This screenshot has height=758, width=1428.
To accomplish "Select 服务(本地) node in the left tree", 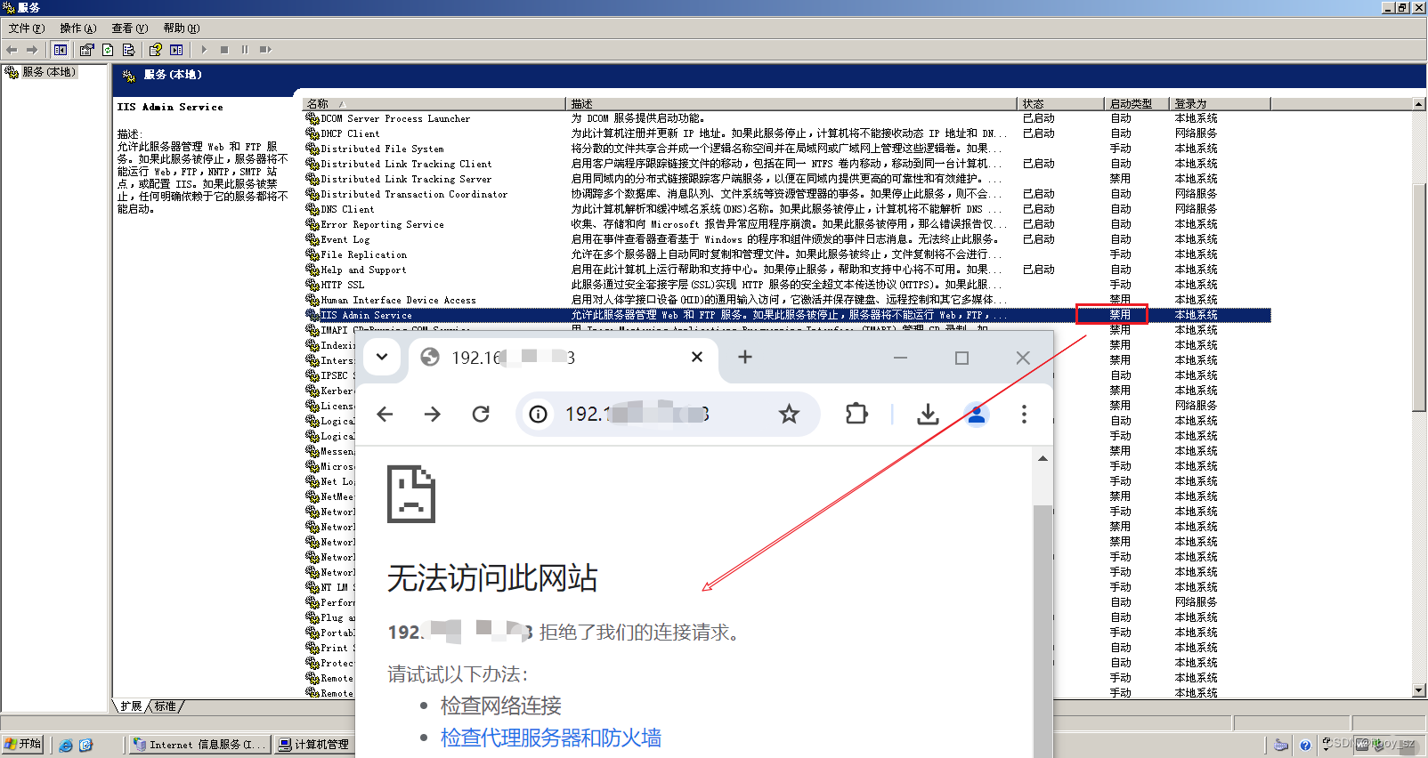I will coord(49,72).
